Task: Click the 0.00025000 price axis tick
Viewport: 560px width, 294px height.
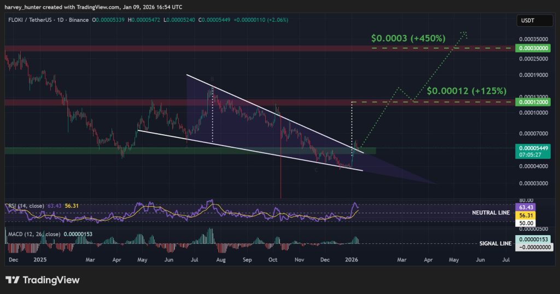Action: coord(533,59)
